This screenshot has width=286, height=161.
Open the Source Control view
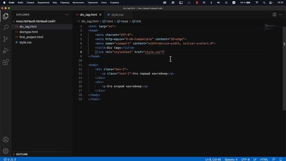[6, 39]
